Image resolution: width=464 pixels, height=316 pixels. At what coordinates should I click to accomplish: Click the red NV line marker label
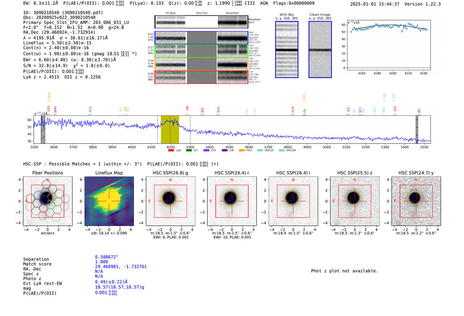pyautogui.click(x=187, y=110)
